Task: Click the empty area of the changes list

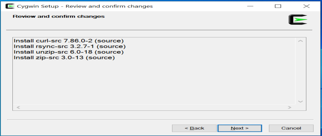Action: (154, 82)
